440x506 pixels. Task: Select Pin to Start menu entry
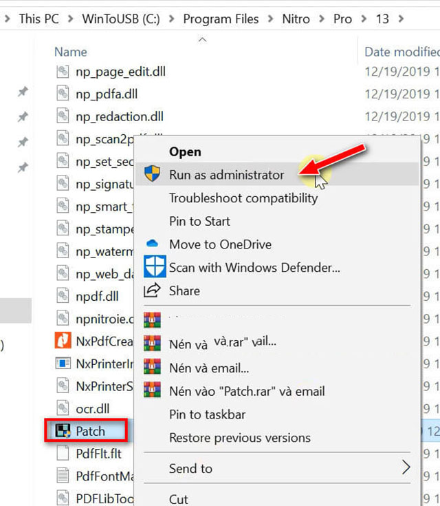(x=199, y=221)
